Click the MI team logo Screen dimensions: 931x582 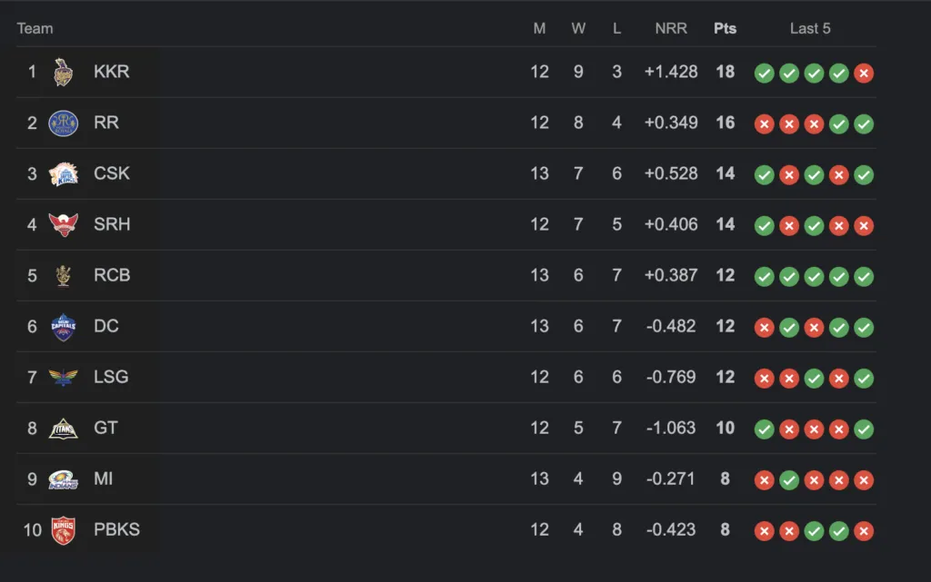[x=63, y=479]
